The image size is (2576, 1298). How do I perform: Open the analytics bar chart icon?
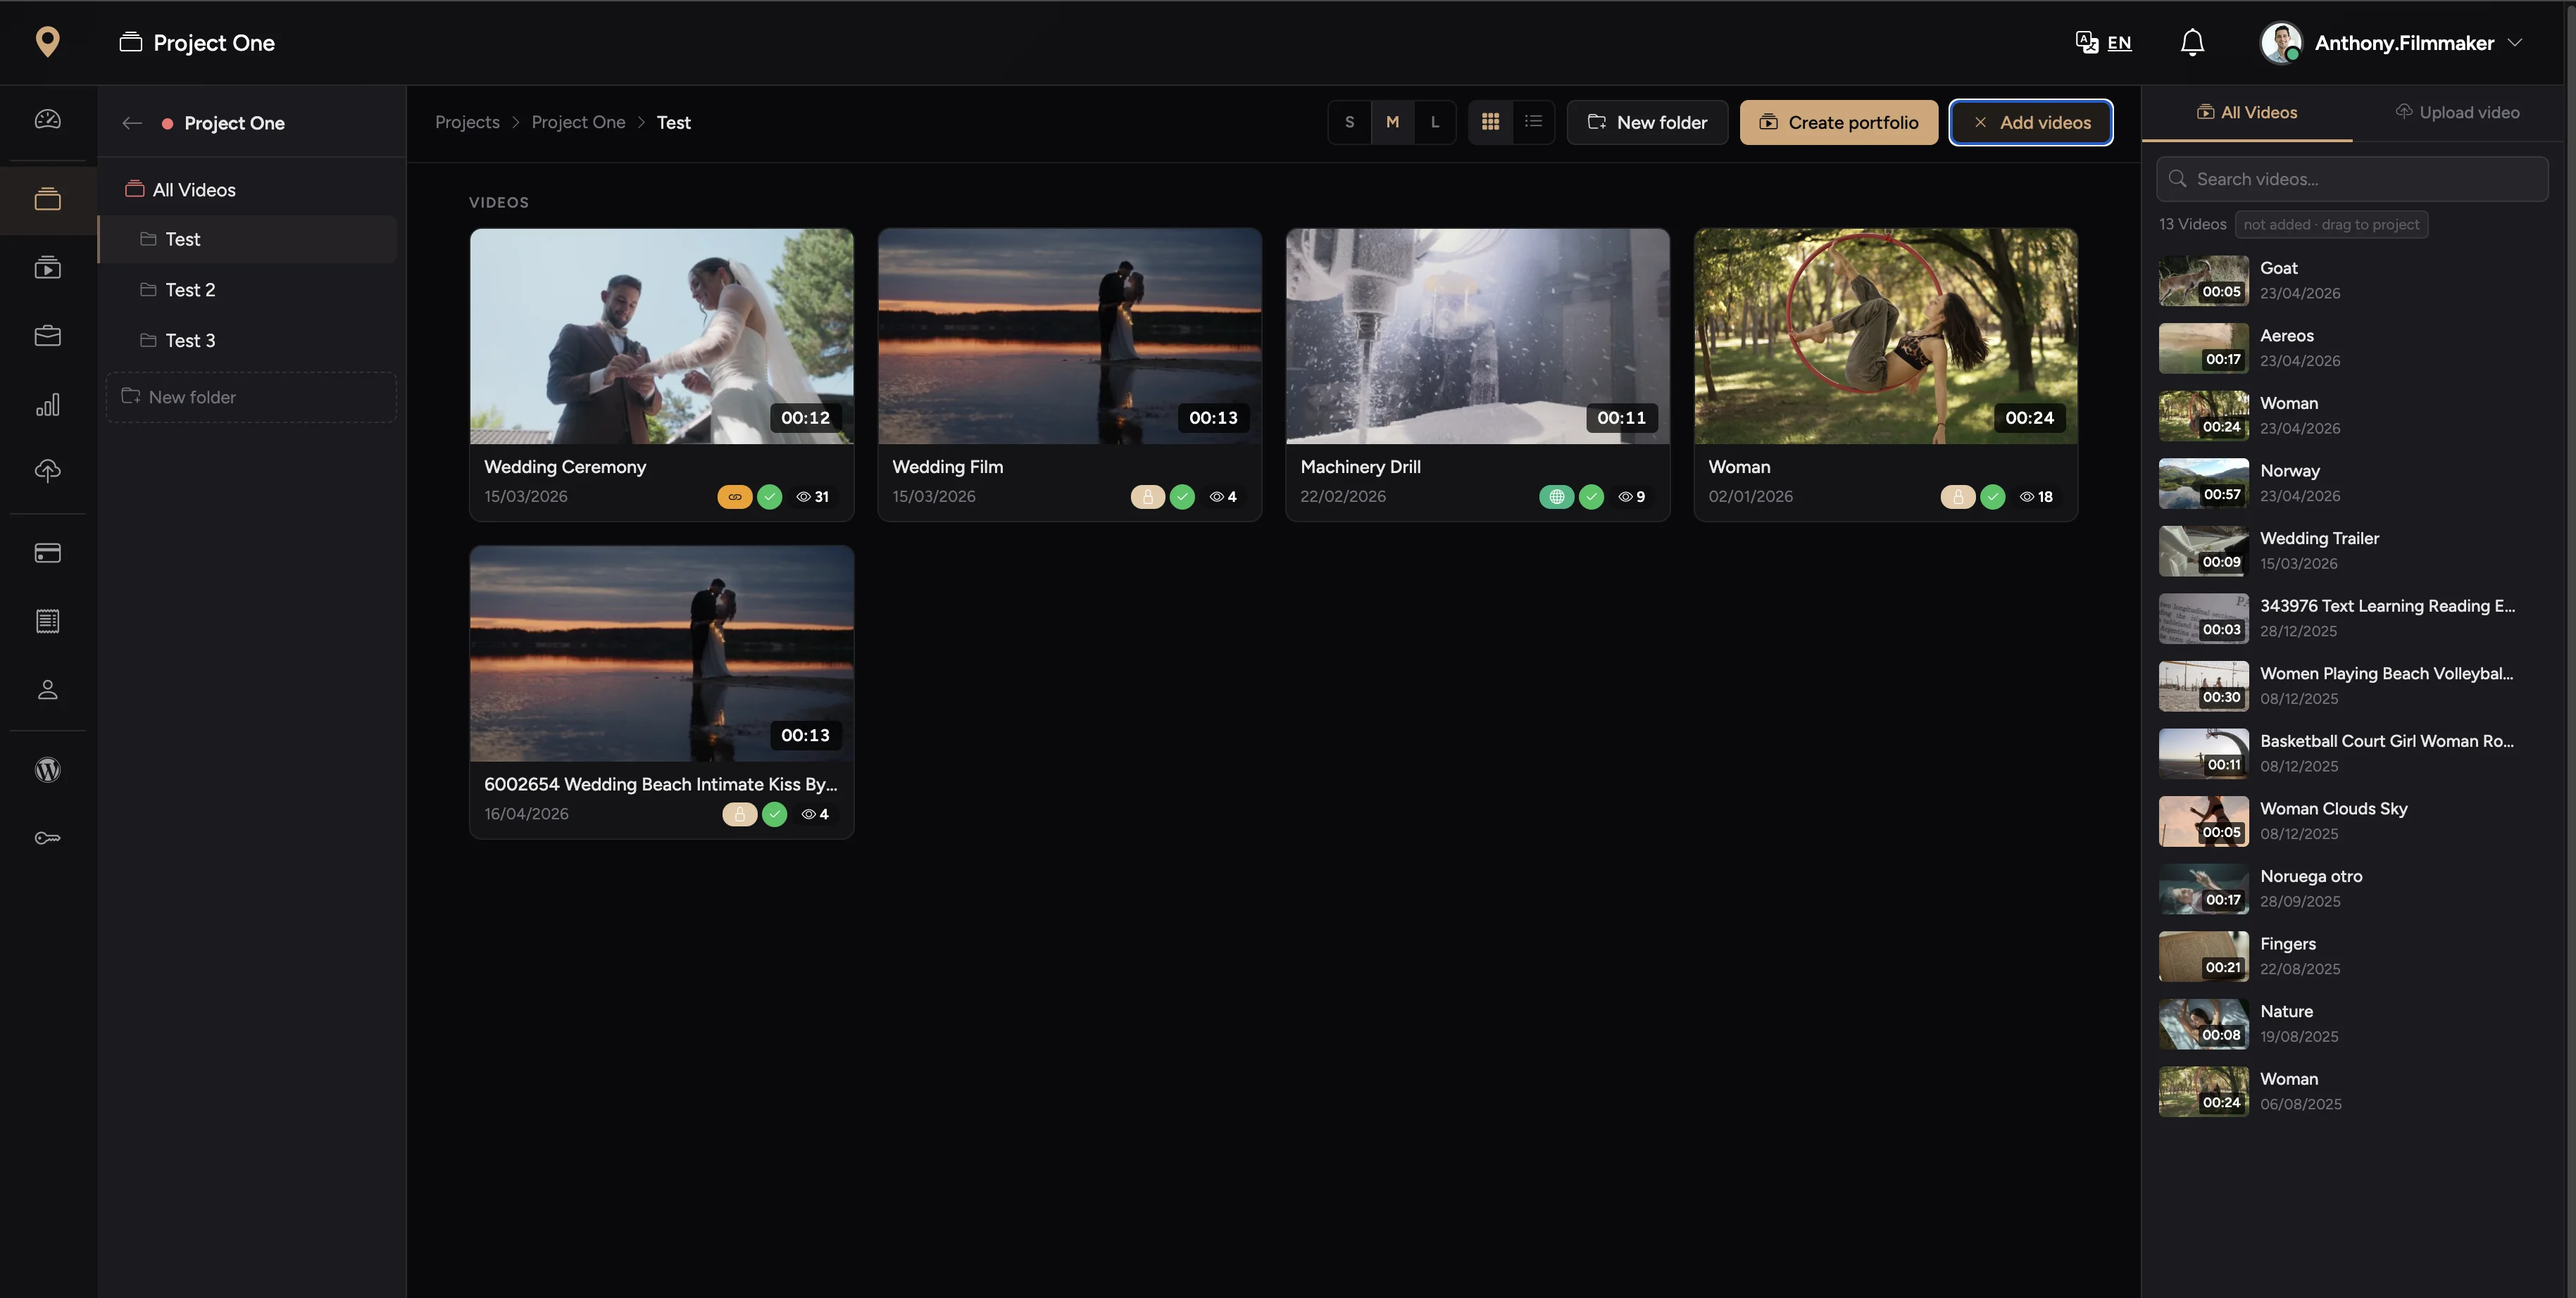[47, 403]
